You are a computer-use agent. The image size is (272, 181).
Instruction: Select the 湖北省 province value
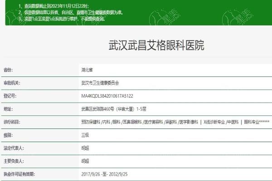[x=87, y=70]
